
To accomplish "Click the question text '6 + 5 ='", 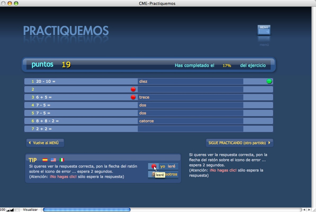I will click(44, 97).
